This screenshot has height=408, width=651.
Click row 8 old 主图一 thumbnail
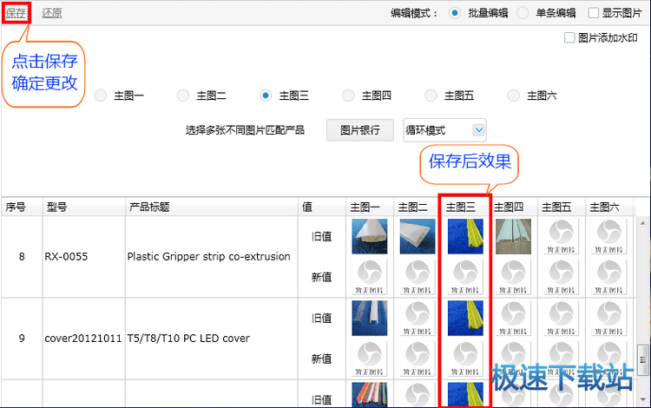pyautogui.click(x=370, y=236)
